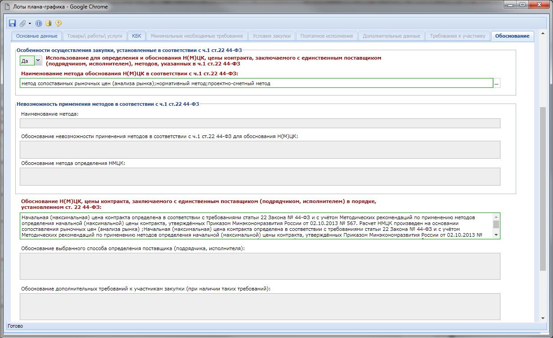Click the exit door icon
The height and width of the screenshot is (338, 553).
point(49,23)
